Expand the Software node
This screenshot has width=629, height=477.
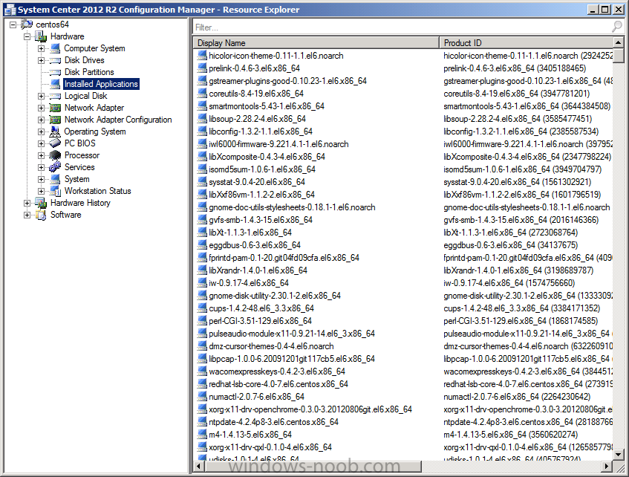pos(27,215)
